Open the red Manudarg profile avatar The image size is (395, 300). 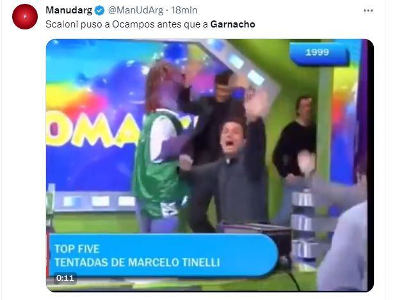point(25,17)
